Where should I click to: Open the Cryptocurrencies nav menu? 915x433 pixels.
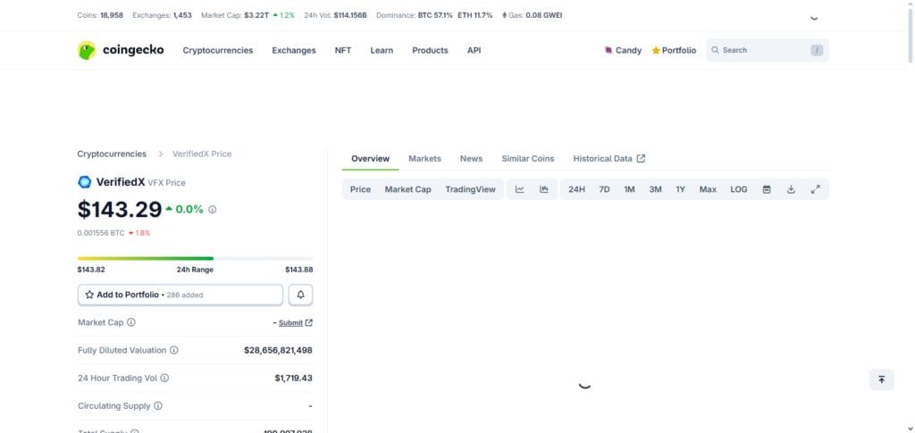218,50
